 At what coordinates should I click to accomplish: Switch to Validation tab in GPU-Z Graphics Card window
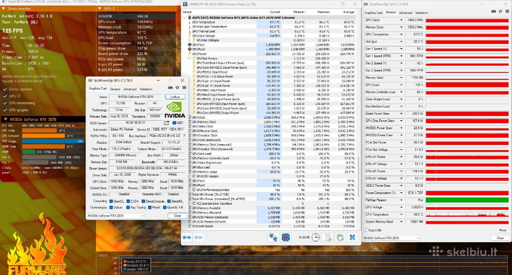click(x=145, y=89)
